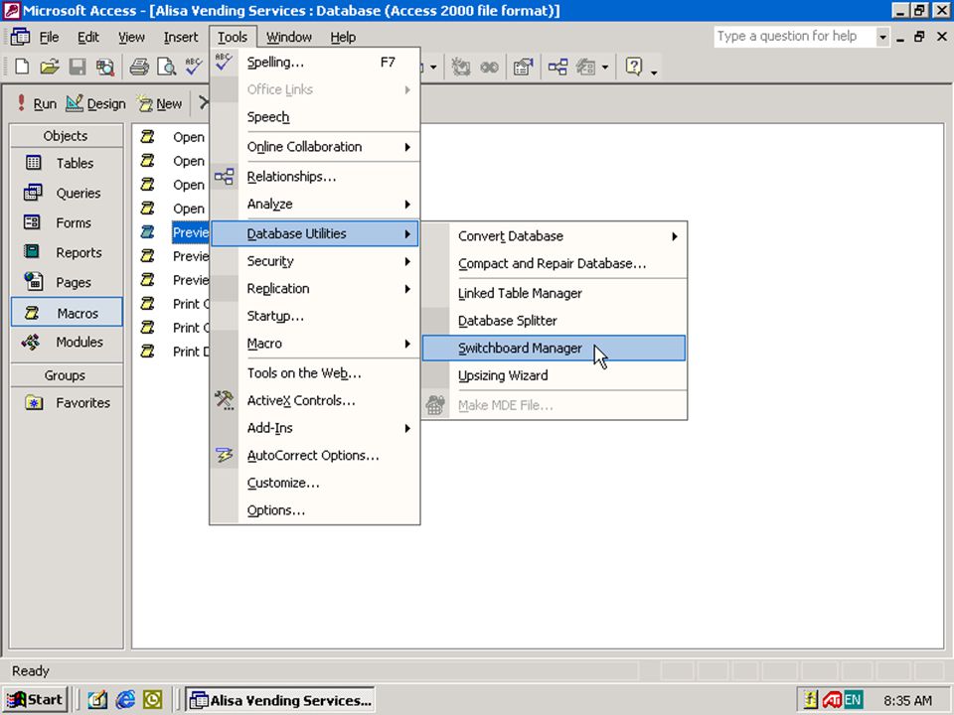Choose Relationships from the Tools menu

(x=315, y=177)
